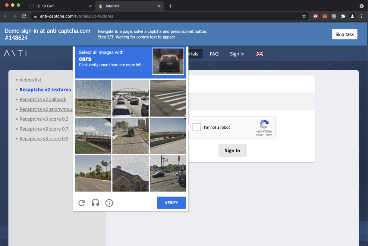368x246 pixels.
Task: Click the blue VERIFY button
Action: (x=171, y=203)
